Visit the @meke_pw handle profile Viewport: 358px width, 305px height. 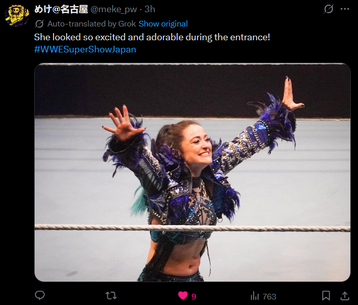[x=114, y=9]
